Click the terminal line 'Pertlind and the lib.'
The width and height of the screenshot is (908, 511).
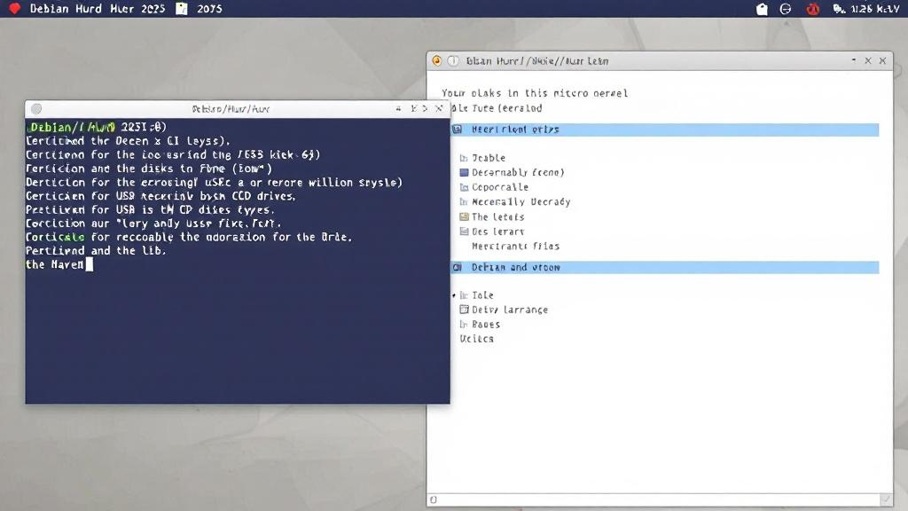(x=96, y=251)
